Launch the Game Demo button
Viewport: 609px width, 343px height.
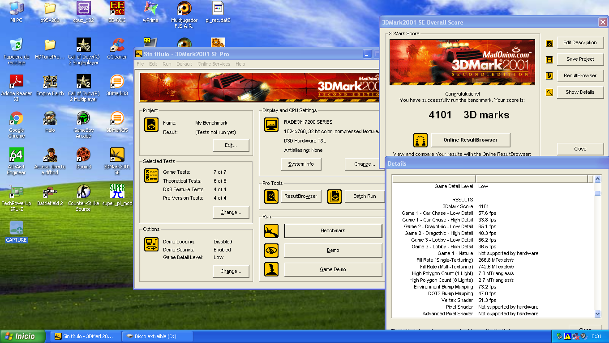point(333,269)
